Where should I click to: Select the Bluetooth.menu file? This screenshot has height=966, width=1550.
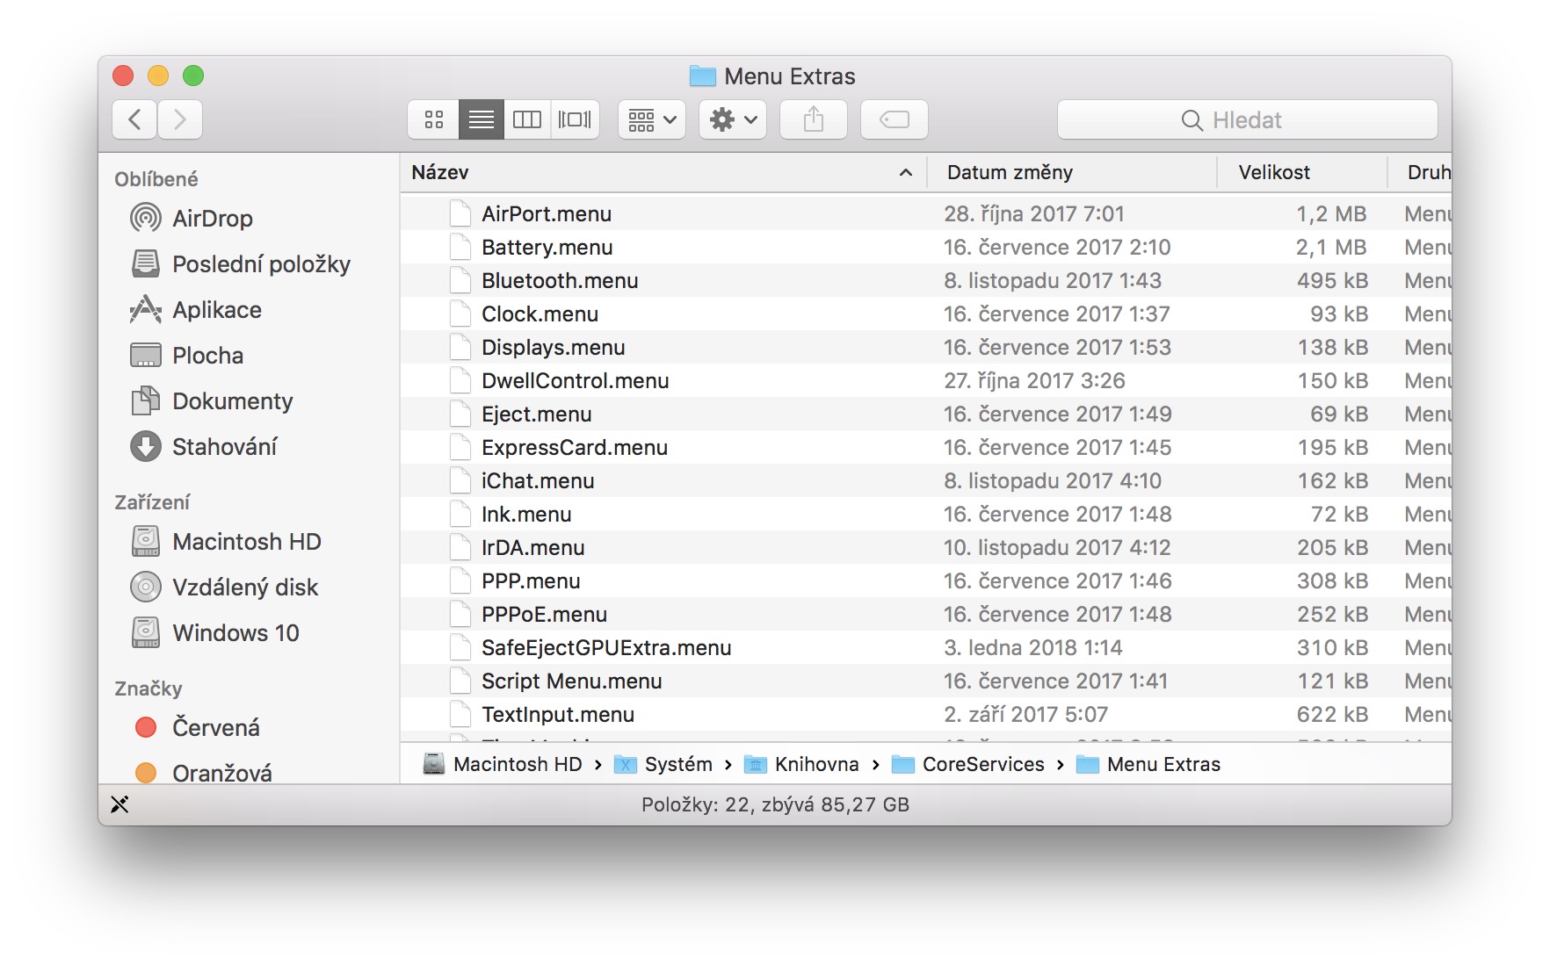559,281
